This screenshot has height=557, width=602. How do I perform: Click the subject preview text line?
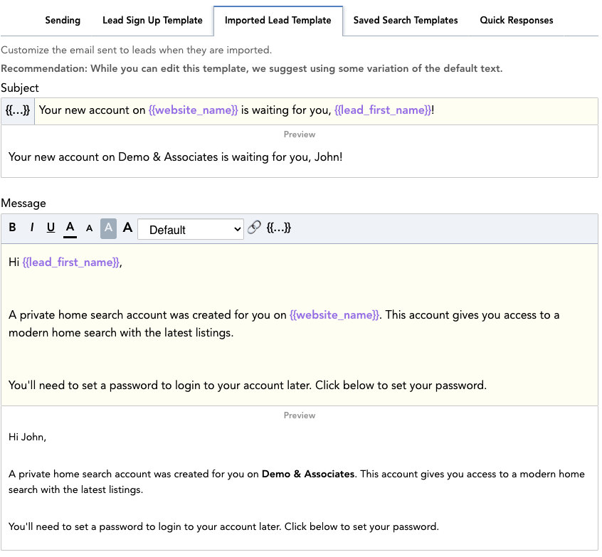pyautogui.click(x=176, y=157)
